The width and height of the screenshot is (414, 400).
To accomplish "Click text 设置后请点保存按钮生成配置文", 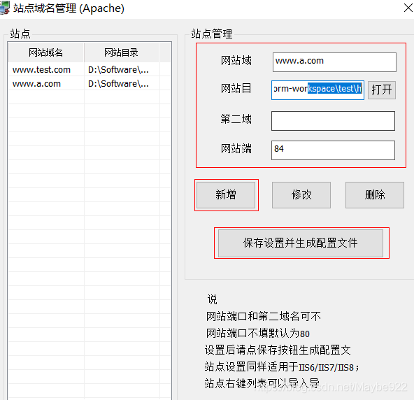I will (x=278, y=350).
